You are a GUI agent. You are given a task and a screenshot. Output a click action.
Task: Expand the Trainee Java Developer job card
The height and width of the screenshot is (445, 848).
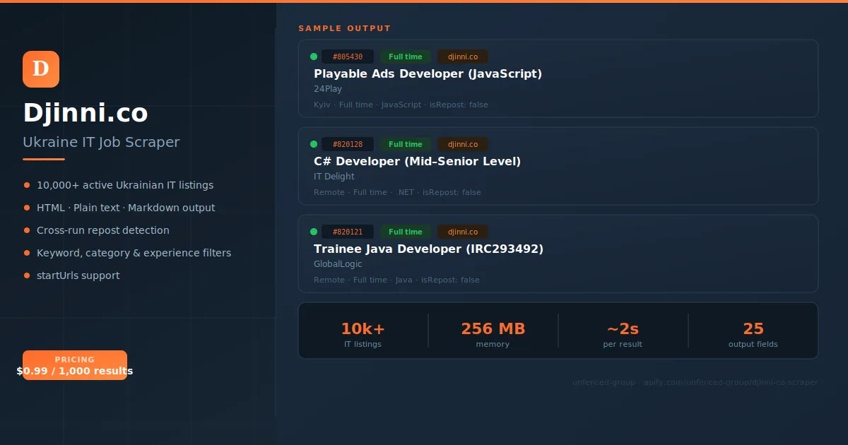[x=558, y=254]
